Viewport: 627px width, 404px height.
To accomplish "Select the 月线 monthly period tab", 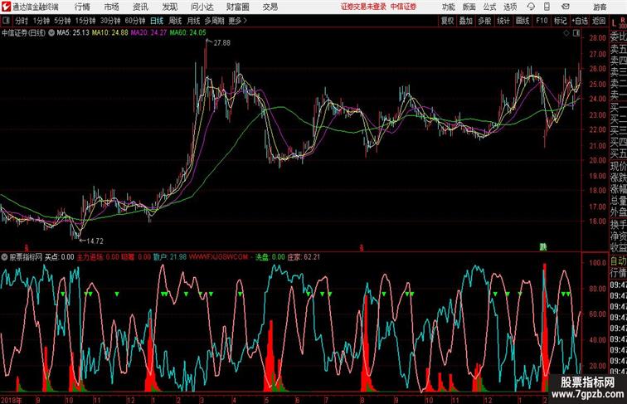I will point(193,21).
